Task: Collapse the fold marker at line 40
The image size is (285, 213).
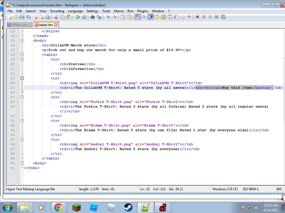Action: point(22,163)
